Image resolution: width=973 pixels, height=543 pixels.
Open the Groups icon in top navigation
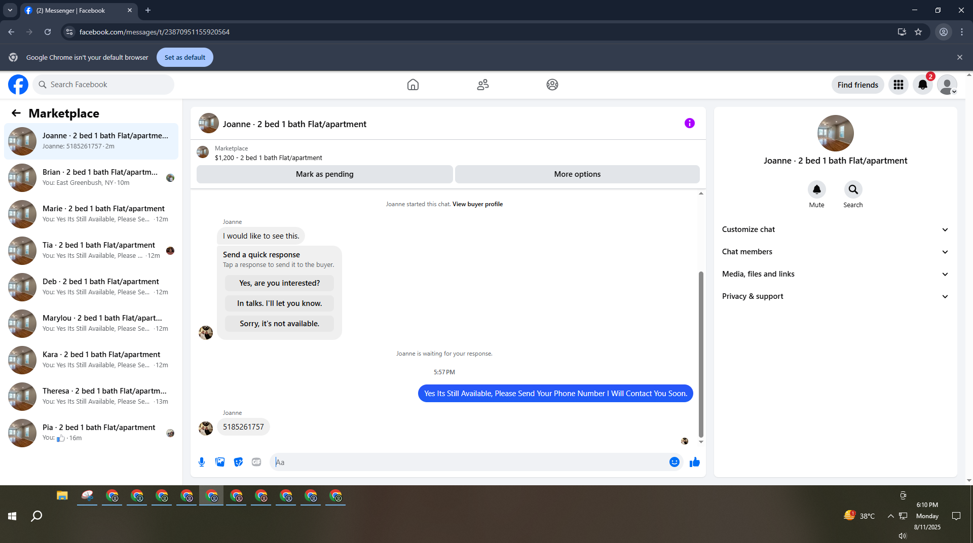coord(552,85)
